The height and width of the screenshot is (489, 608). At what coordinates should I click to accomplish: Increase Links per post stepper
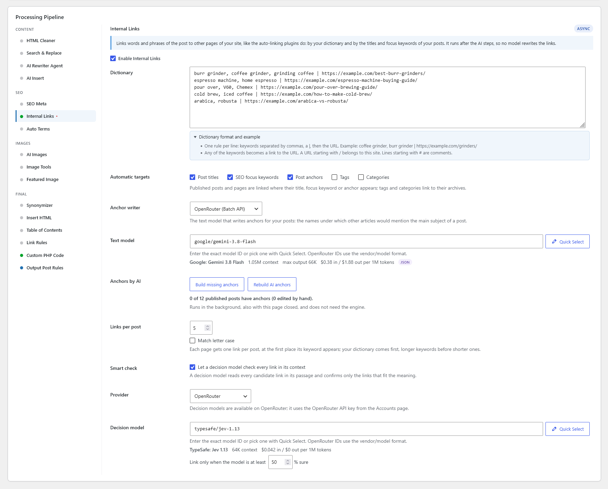tap(208, 326)
